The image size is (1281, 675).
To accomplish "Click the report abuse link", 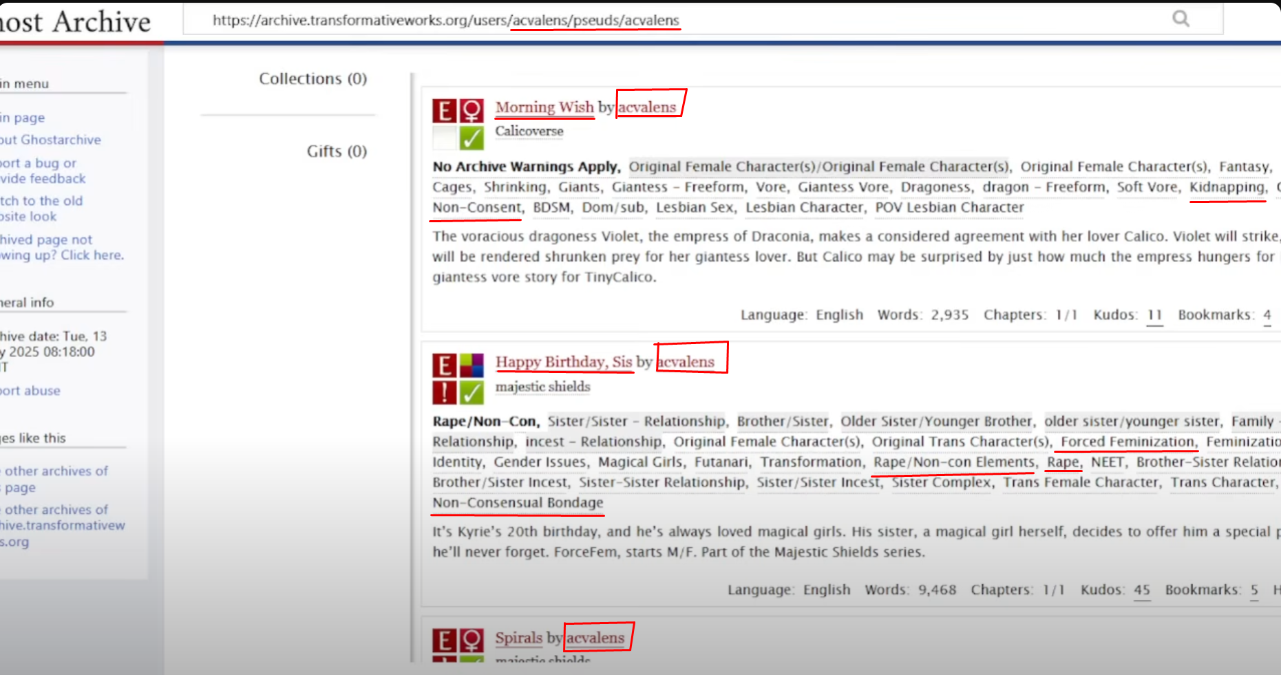I will pyautogui.click(x=30, y=391).
